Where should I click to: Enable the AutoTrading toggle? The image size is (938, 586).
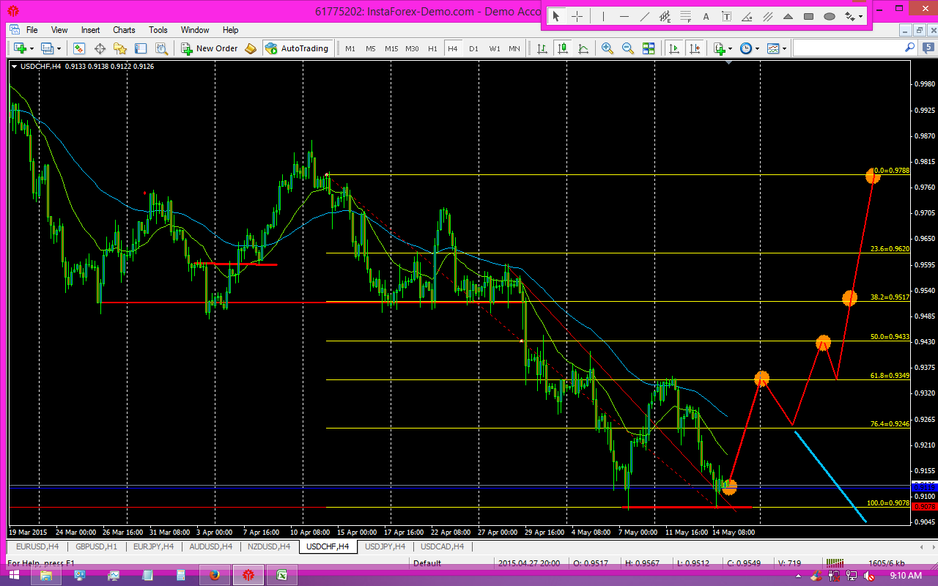tap(298, 48)
